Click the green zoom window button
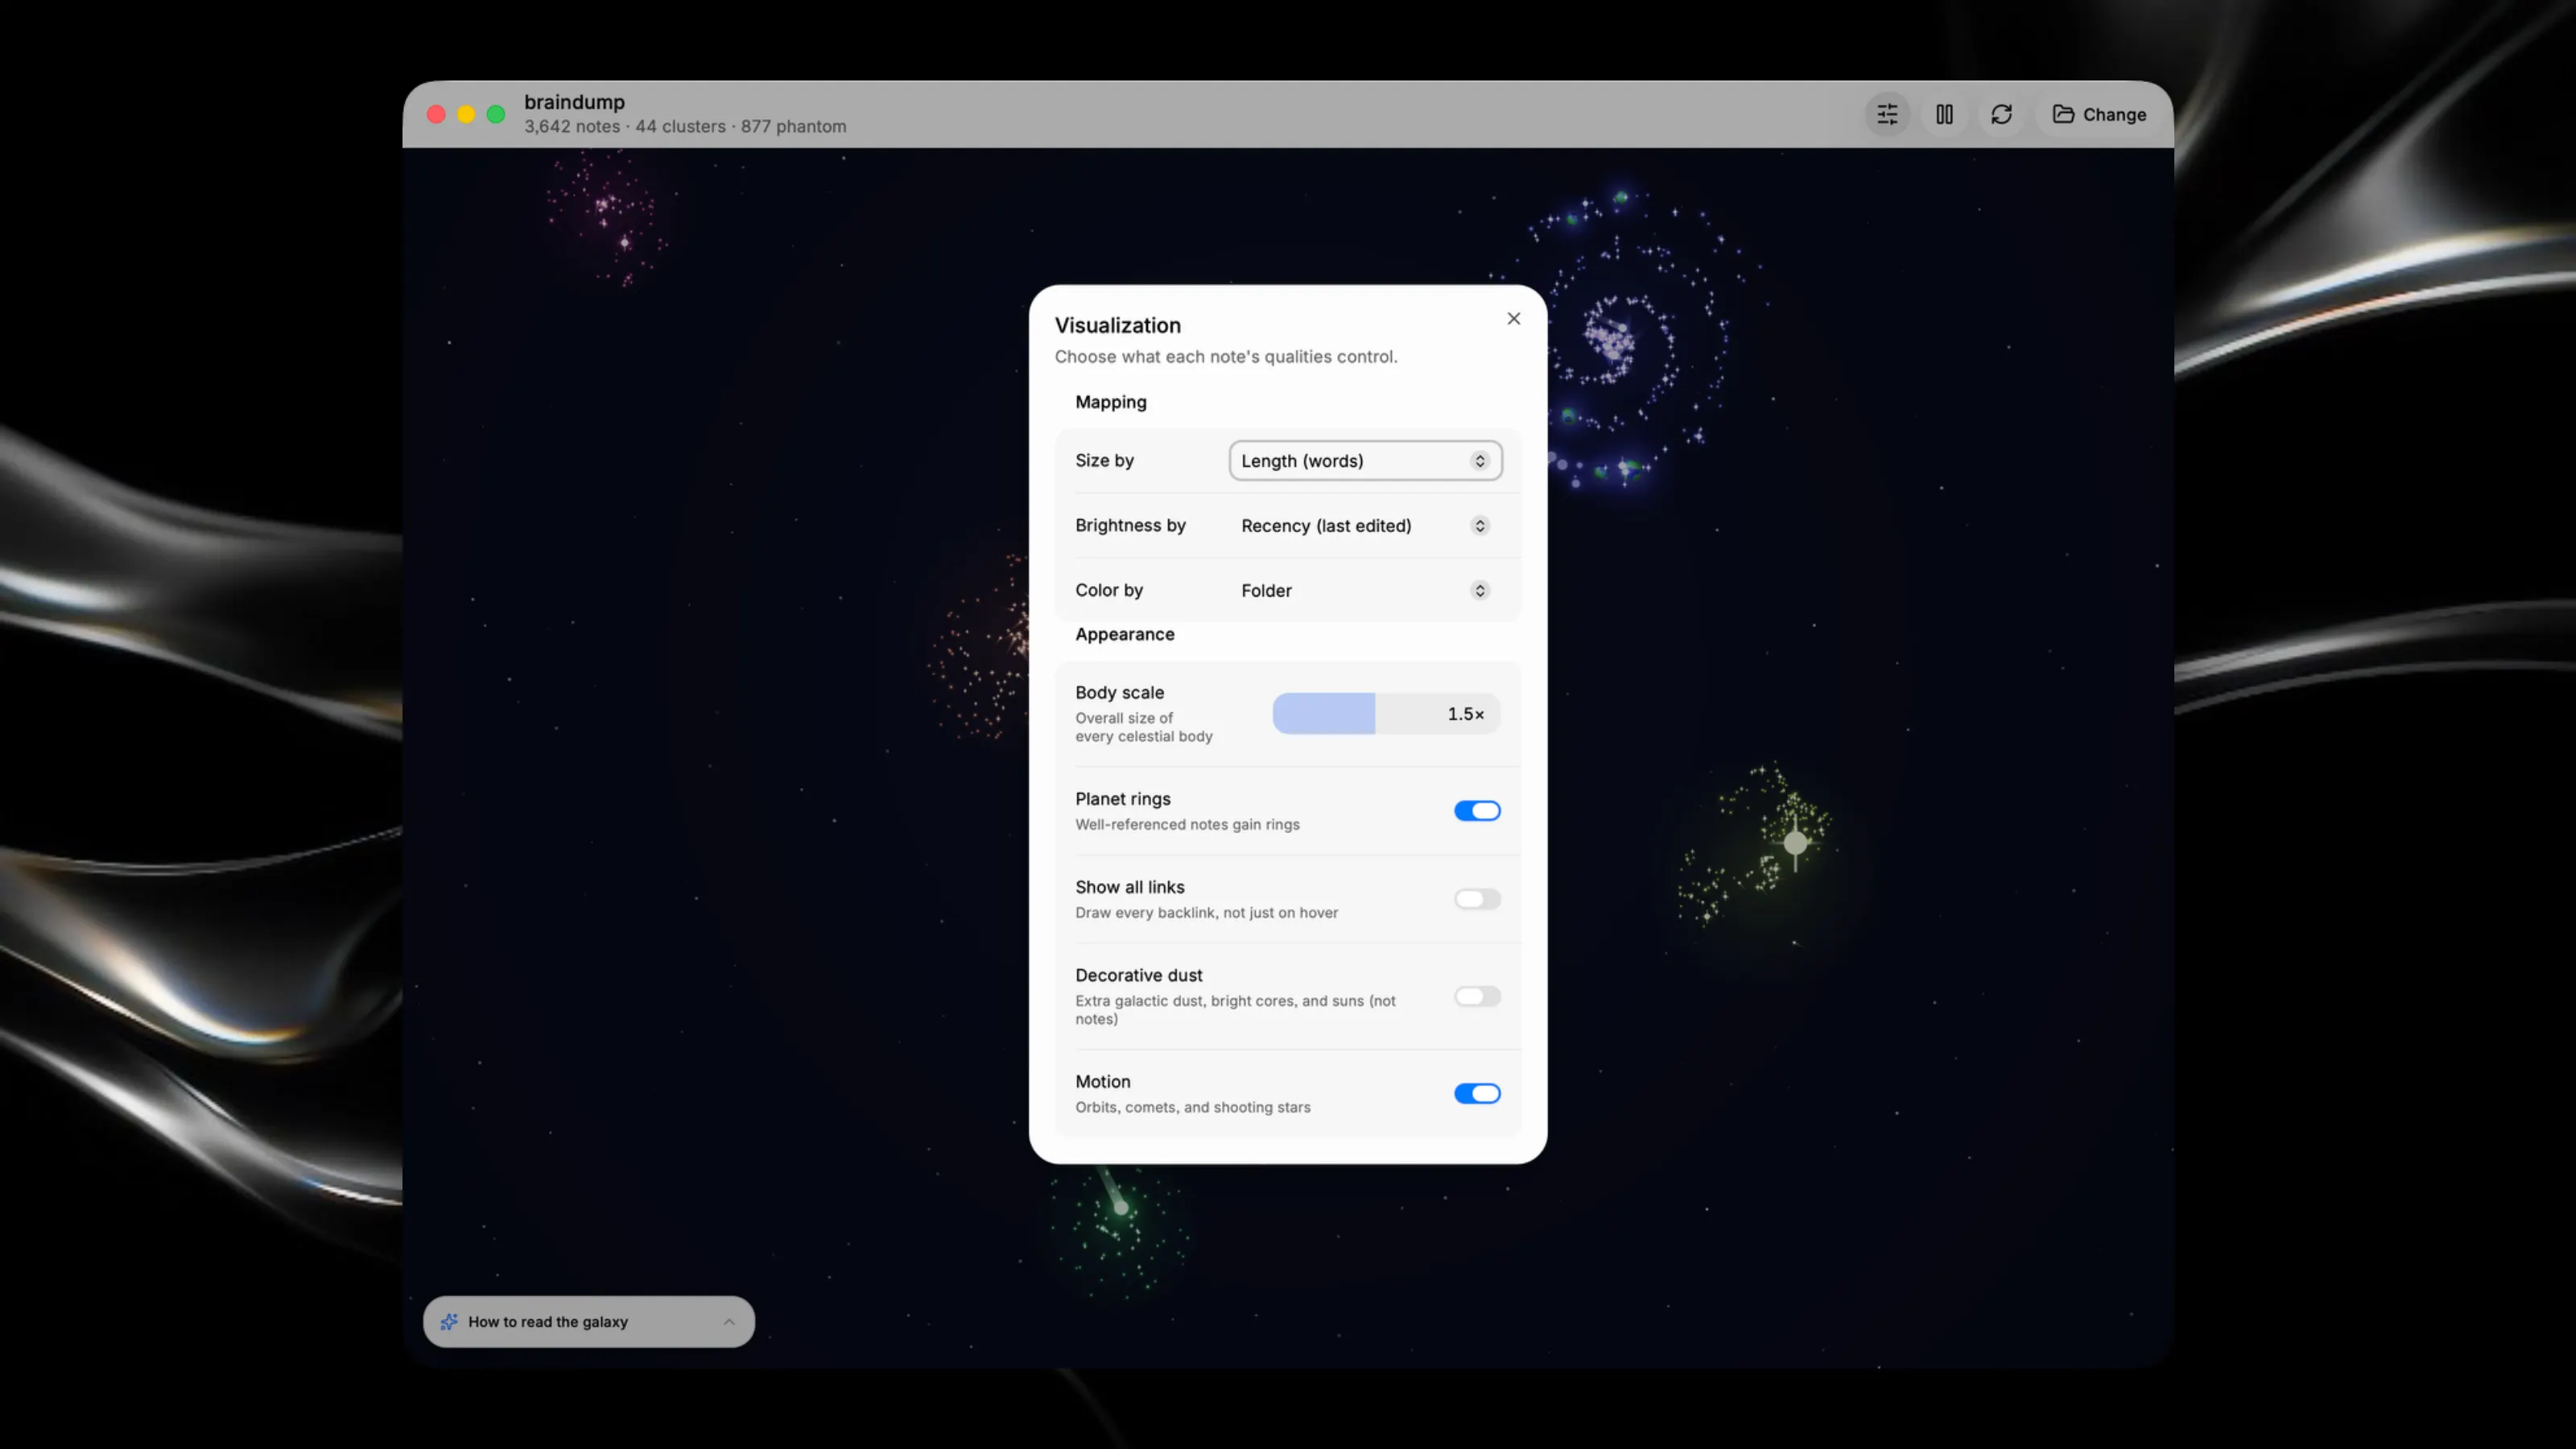The height and width of the screenshot is (1449, 2576). 496,114
